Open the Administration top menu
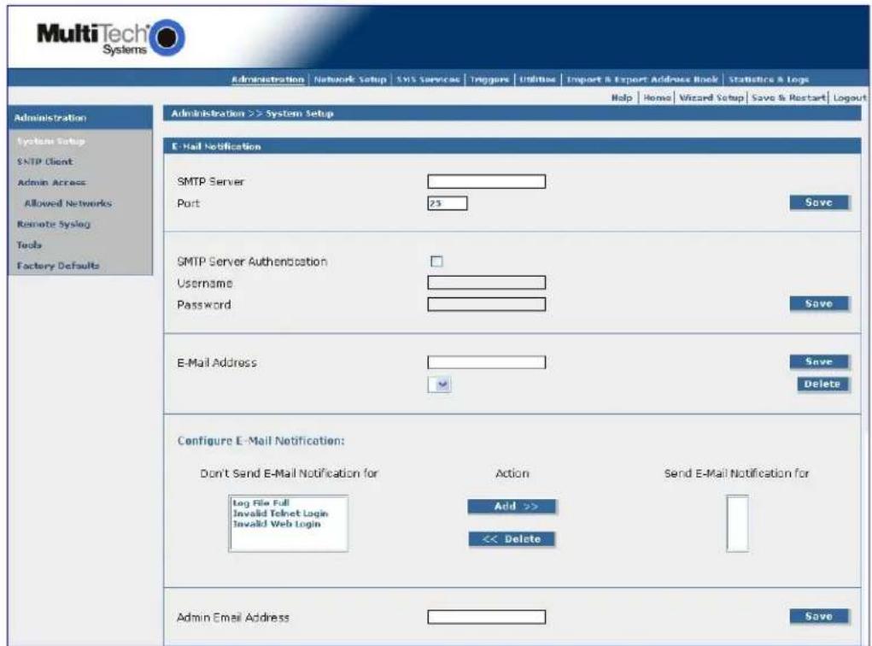Image resolution: width=872 pixels, height=646 pixels. click(x=268, y=79)
